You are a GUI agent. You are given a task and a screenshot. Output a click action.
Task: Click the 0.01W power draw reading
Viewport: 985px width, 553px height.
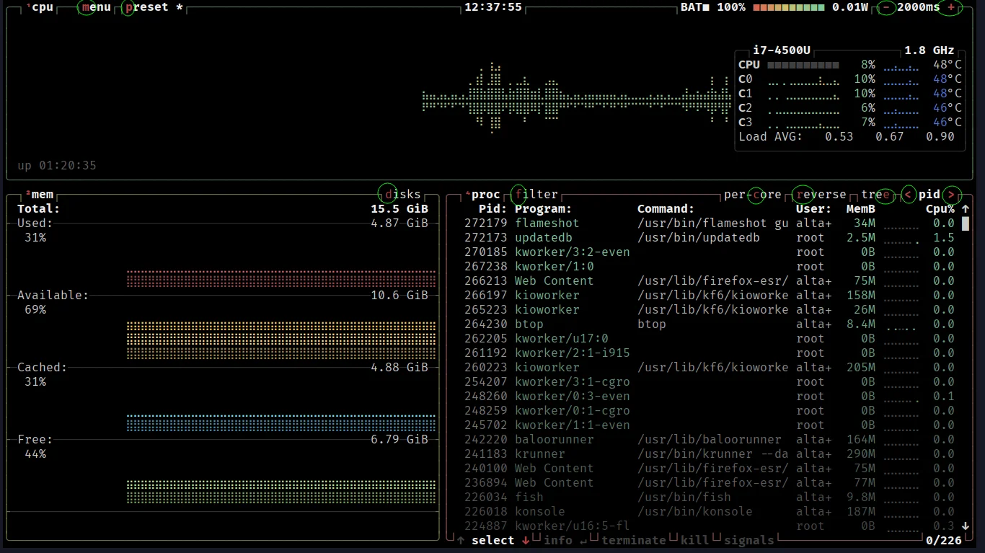tap(850, 7)
